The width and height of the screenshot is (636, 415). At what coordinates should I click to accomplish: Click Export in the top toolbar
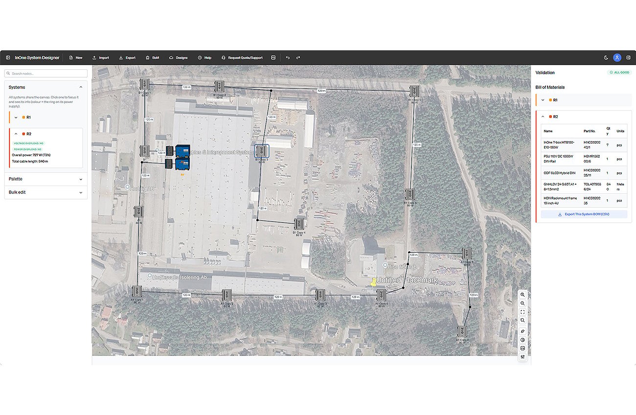click(127, 58)
